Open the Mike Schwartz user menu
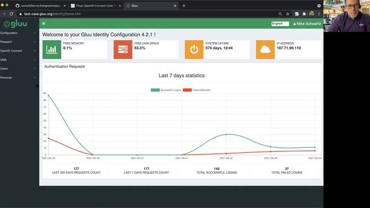This screenshot has height=208, width=370. tap(307, 24)
